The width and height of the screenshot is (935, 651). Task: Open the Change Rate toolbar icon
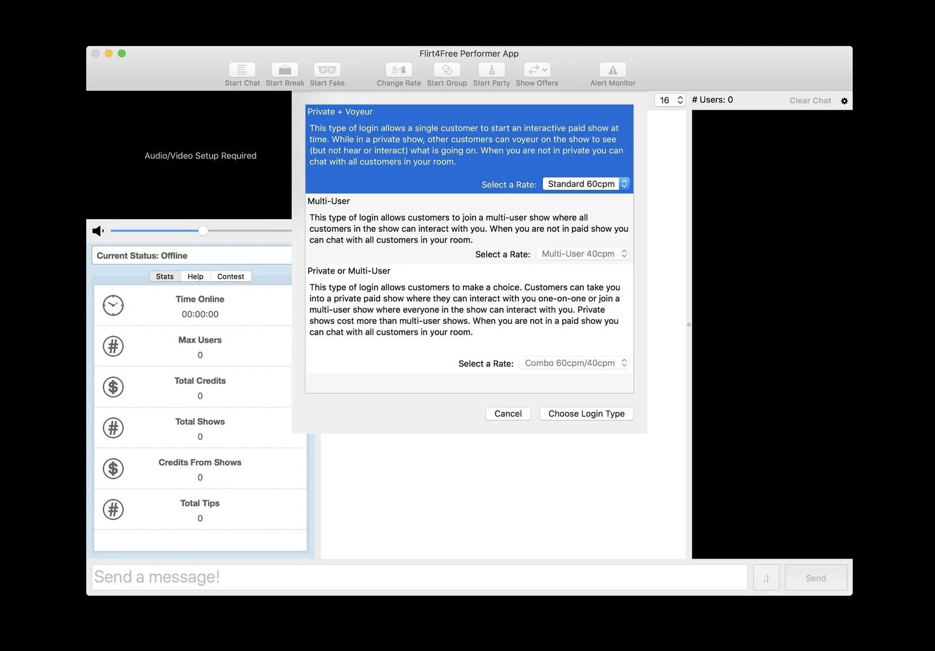pyautogui.click(x=399, y=70)
